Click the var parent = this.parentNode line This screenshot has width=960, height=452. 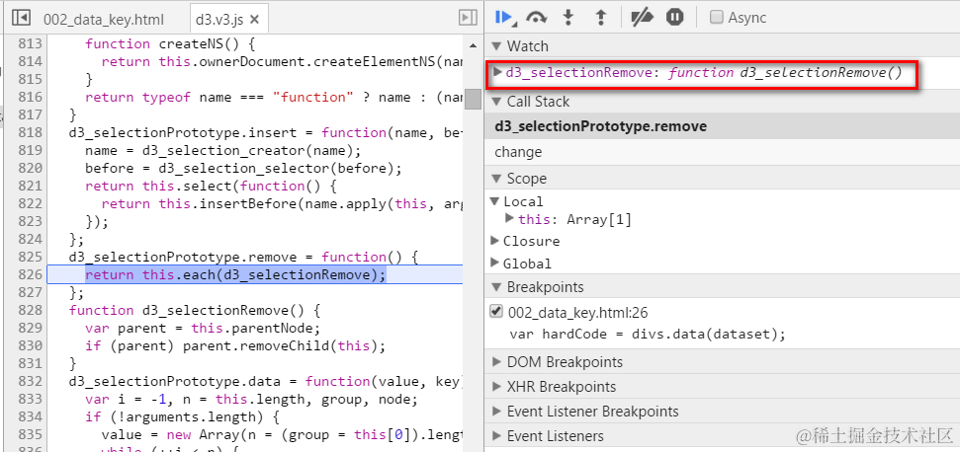pos(203,328)
